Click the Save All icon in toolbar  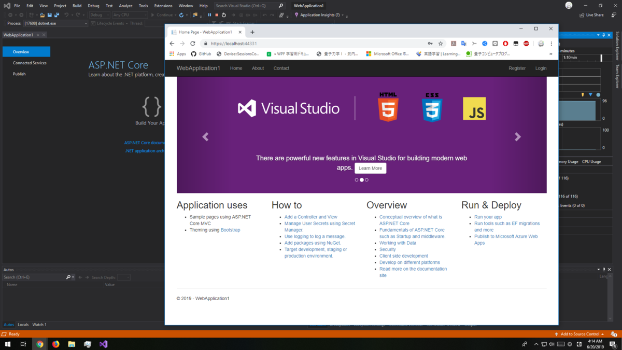point(56,15)
